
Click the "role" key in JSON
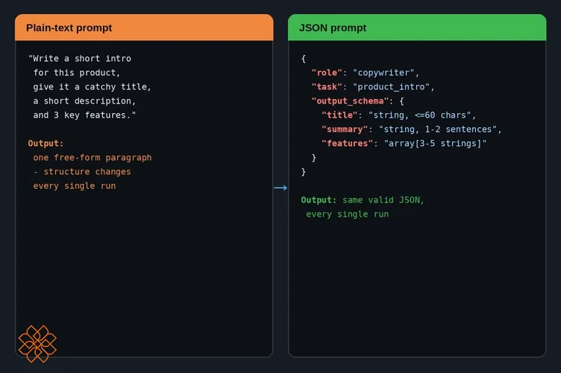pyautogui.click(x=327, y=73)
